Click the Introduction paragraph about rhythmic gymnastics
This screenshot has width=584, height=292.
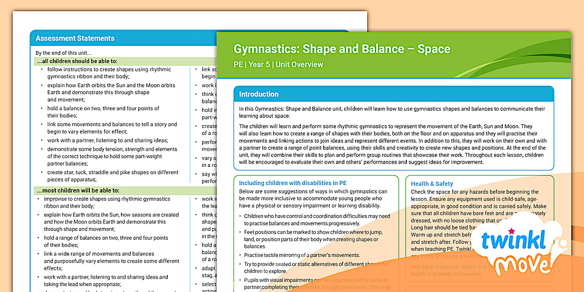(x=394, y=140)
